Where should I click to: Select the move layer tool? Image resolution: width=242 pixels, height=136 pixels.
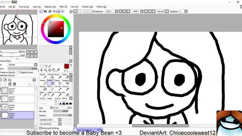(x=42, y=70)
